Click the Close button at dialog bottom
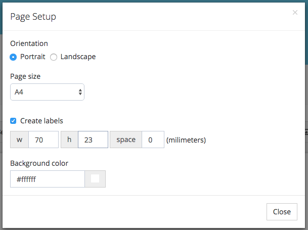The height and width of the screenshot is (230, 308). (282, 212)
